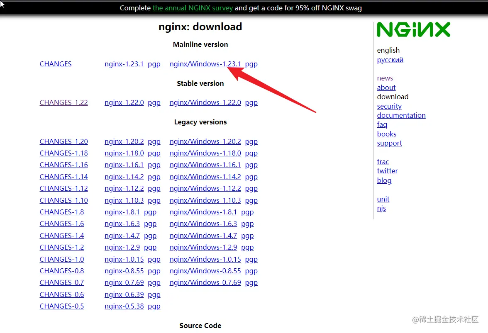Open CHANGES-1.2 changelog
Screen dimensions: 488x333
(x=61, y=248)
